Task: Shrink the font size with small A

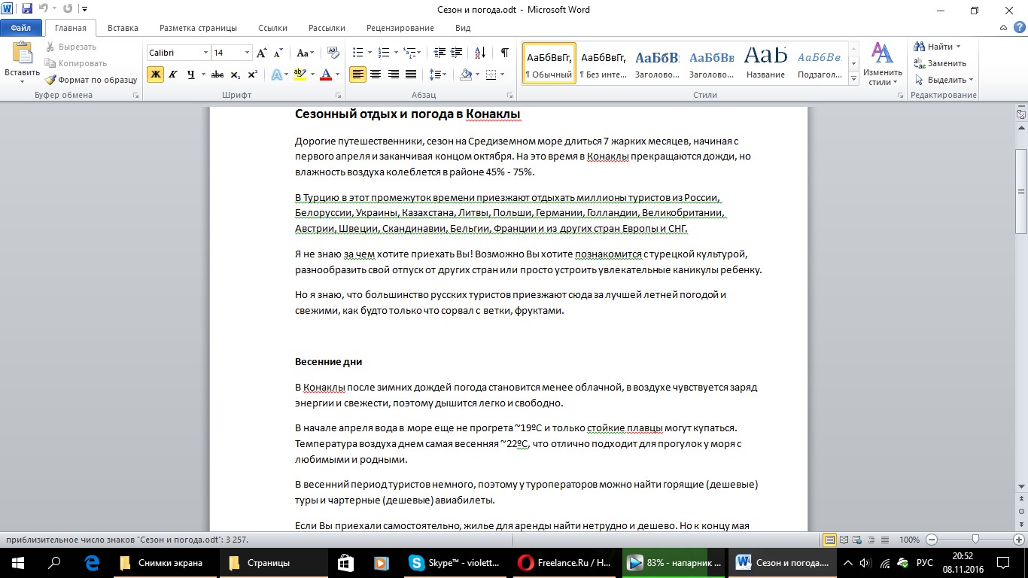Action: pos(278,53)
